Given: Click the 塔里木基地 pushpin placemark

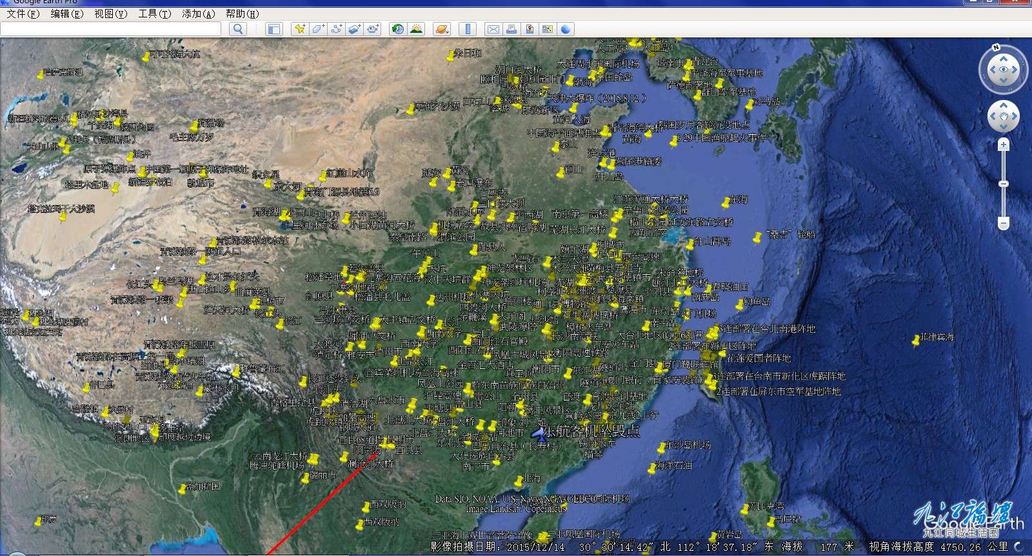Looking at the screenshot, I should (115, 188).
